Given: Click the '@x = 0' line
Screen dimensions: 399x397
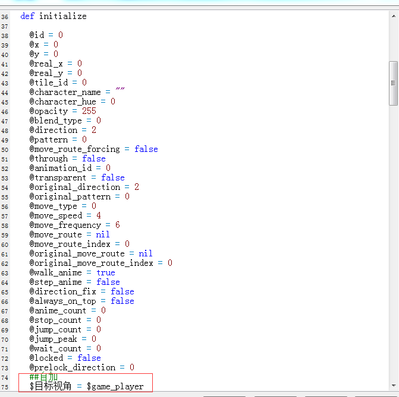Looking at the screenshot, I should coord(44,45).
